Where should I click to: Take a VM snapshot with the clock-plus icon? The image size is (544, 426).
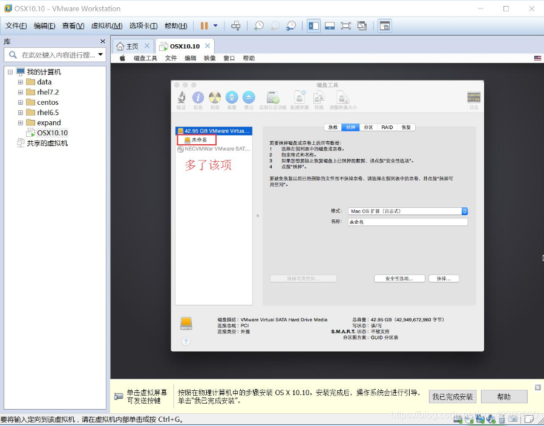coord(258,25)
